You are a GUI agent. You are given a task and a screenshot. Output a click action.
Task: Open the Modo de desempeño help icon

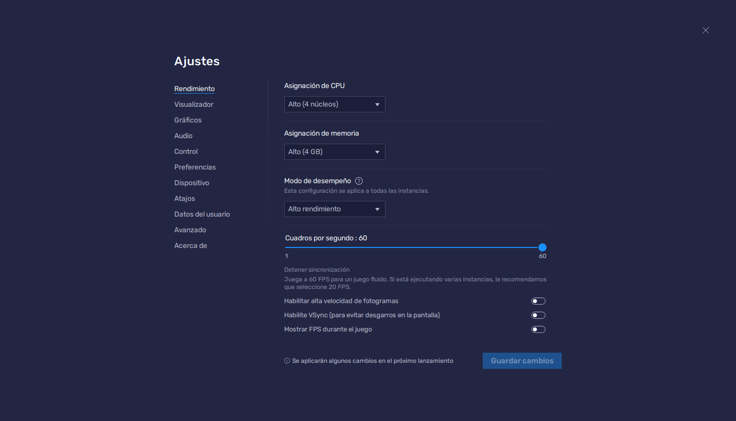click(x=359, y=181)
